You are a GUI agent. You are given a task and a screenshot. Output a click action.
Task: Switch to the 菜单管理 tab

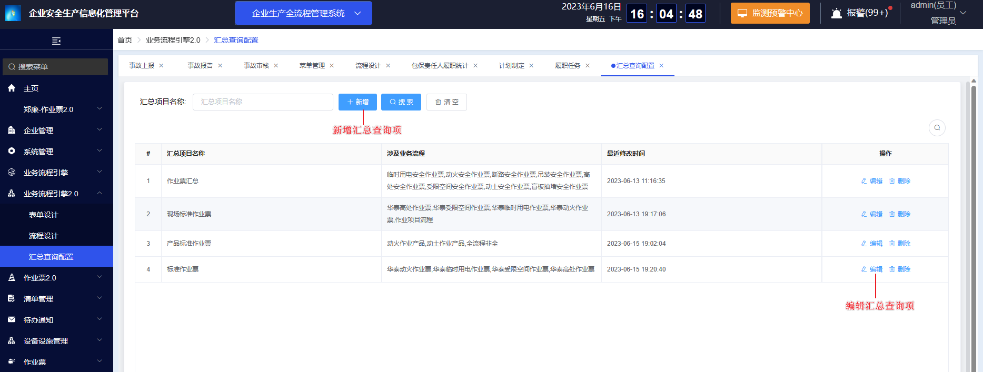(312, 66)
